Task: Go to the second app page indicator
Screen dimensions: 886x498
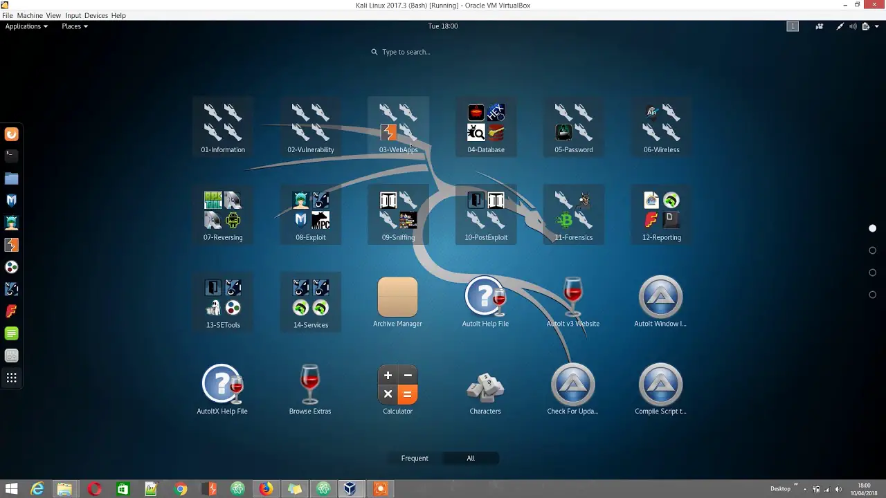Action: pyautogui.click(x=872, y=250)
